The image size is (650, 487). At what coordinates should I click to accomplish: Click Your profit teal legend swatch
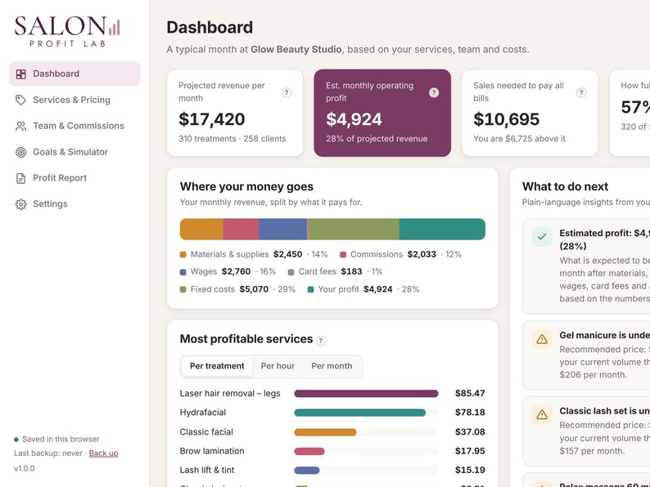310,289
